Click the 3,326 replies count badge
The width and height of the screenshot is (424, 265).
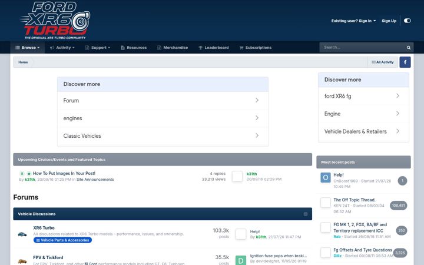pyautogui.click(x=400, y=253)
